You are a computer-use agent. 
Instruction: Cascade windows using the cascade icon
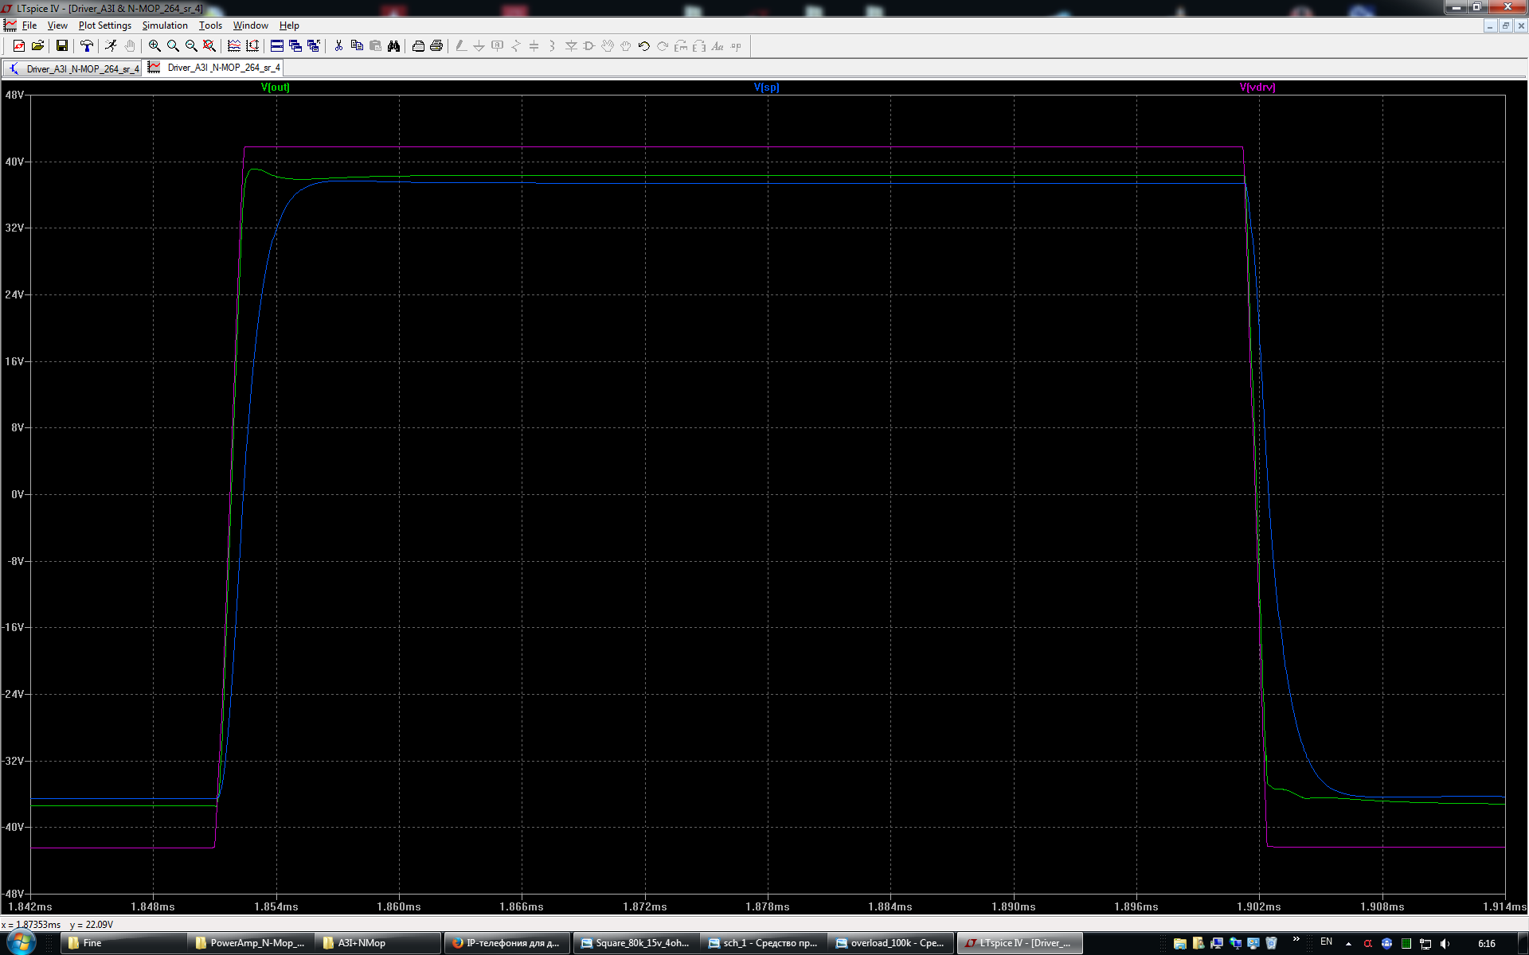click(295, 46)
